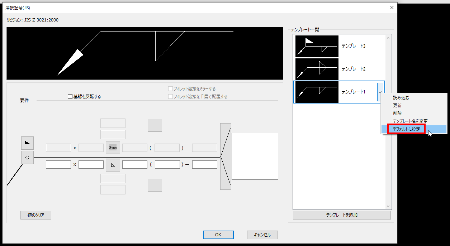450x246 pixels.
Task: Click the None weld symbol button
Action: pyautogui.click(x=113, y=148)
